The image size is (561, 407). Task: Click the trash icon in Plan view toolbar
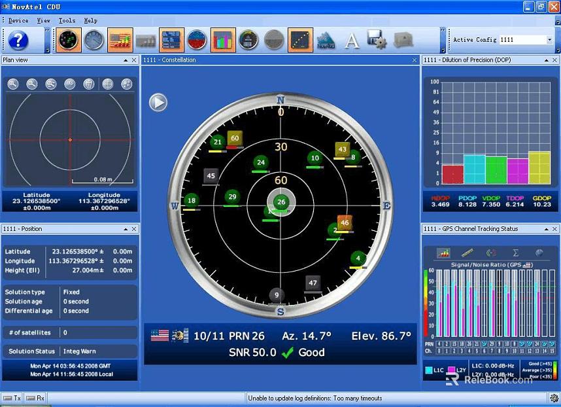pyautogui.click(x=89, y=84)
